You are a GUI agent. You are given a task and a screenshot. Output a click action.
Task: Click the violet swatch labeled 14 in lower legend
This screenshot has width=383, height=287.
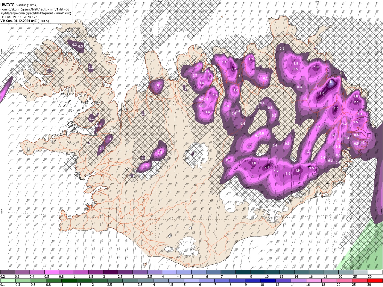click(x=298, y=280)
